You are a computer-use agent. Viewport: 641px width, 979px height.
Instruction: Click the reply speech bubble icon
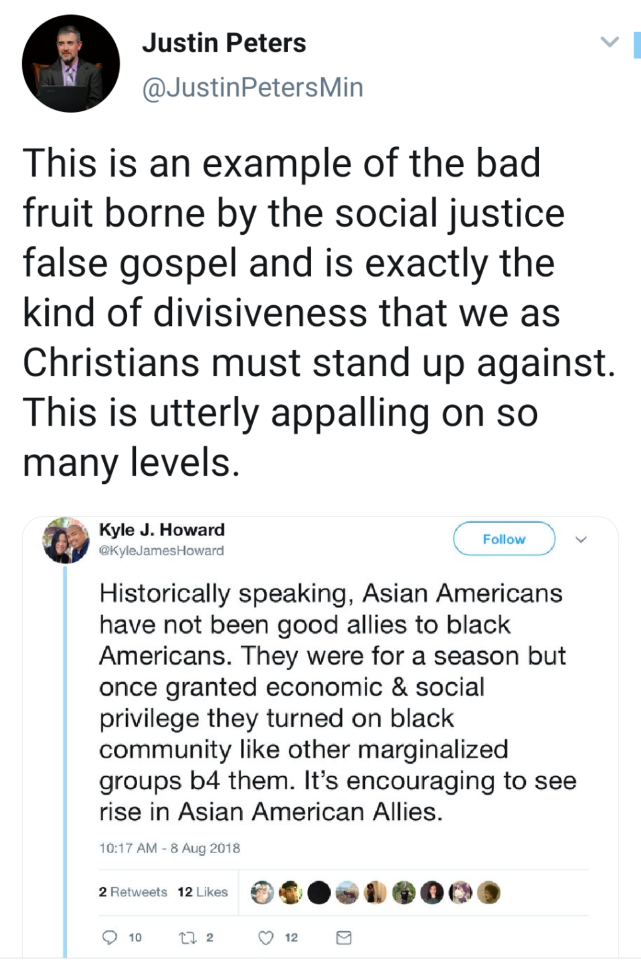(x=110, y=937)
